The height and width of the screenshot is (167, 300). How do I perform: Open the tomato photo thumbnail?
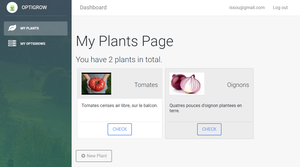click(96, 83)
